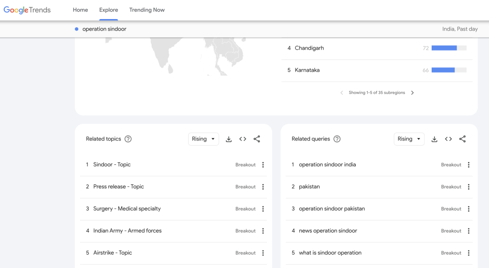The image size is (489, 268).
Task: Open help icon beside Related topics
Action: click(x=128, y=139)
